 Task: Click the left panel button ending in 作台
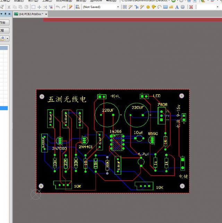coord(5,23)
